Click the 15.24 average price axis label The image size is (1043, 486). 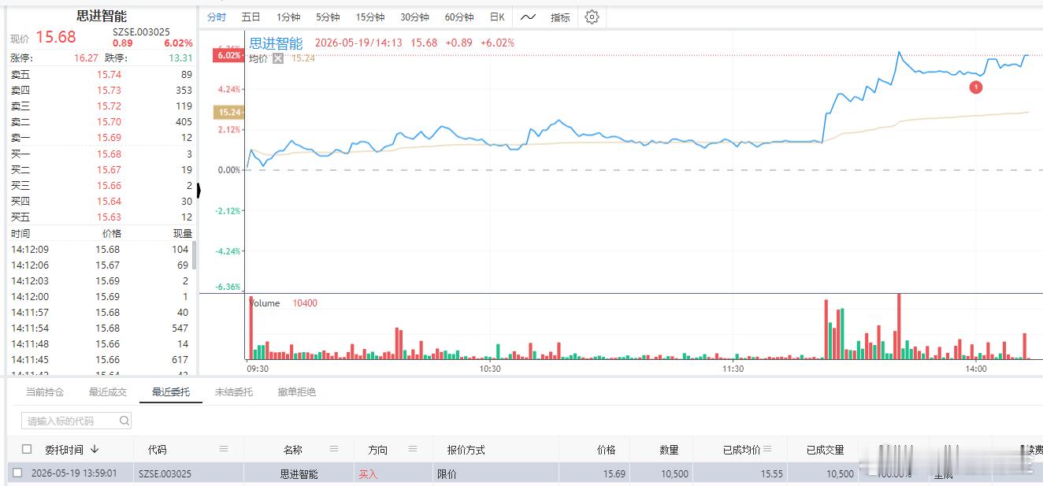[228, 112]
